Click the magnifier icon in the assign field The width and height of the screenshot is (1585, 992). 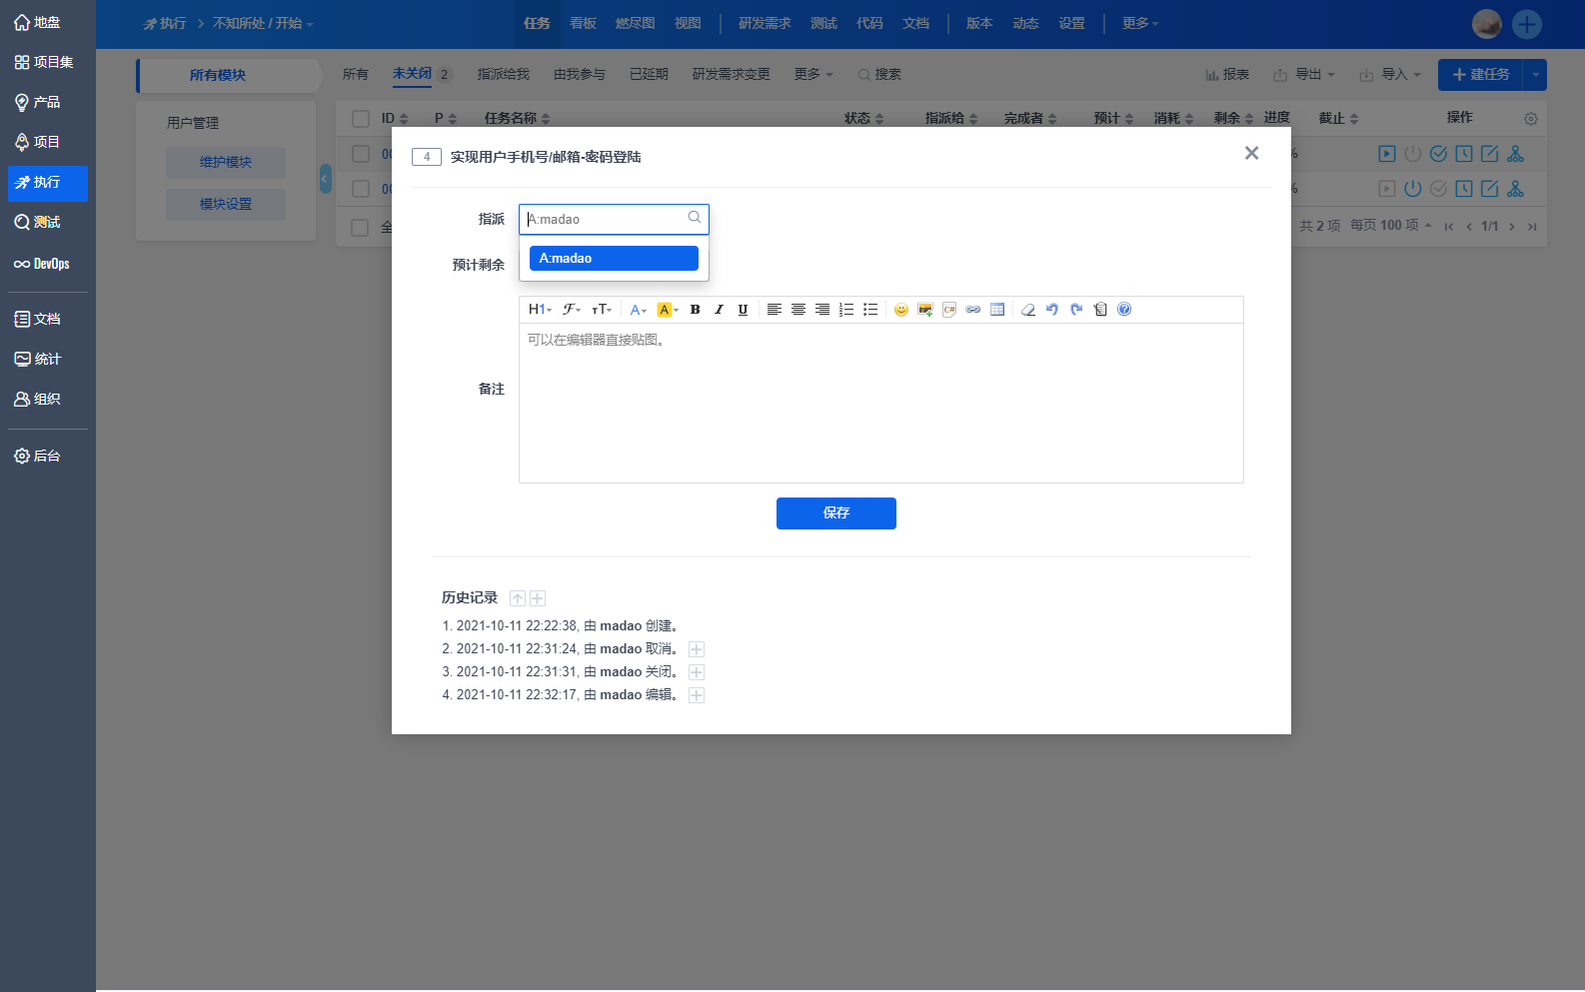pyautogui.click(x=695, y=218)
